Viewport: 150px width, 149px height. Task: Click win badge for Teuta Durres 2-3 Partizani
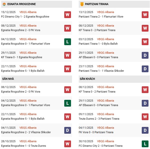coord(145,117)
